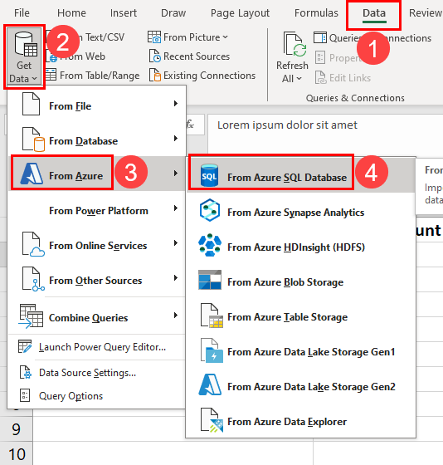The image size is (443, 465).
Task: Click the From Text/CSV button
Action: (85, 37)
